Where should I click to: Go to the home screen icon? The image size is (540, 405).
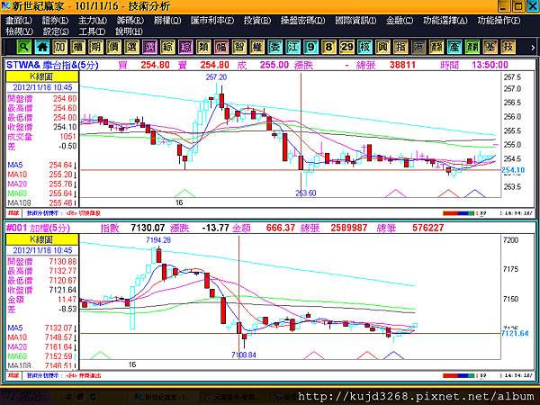(42, 47)
